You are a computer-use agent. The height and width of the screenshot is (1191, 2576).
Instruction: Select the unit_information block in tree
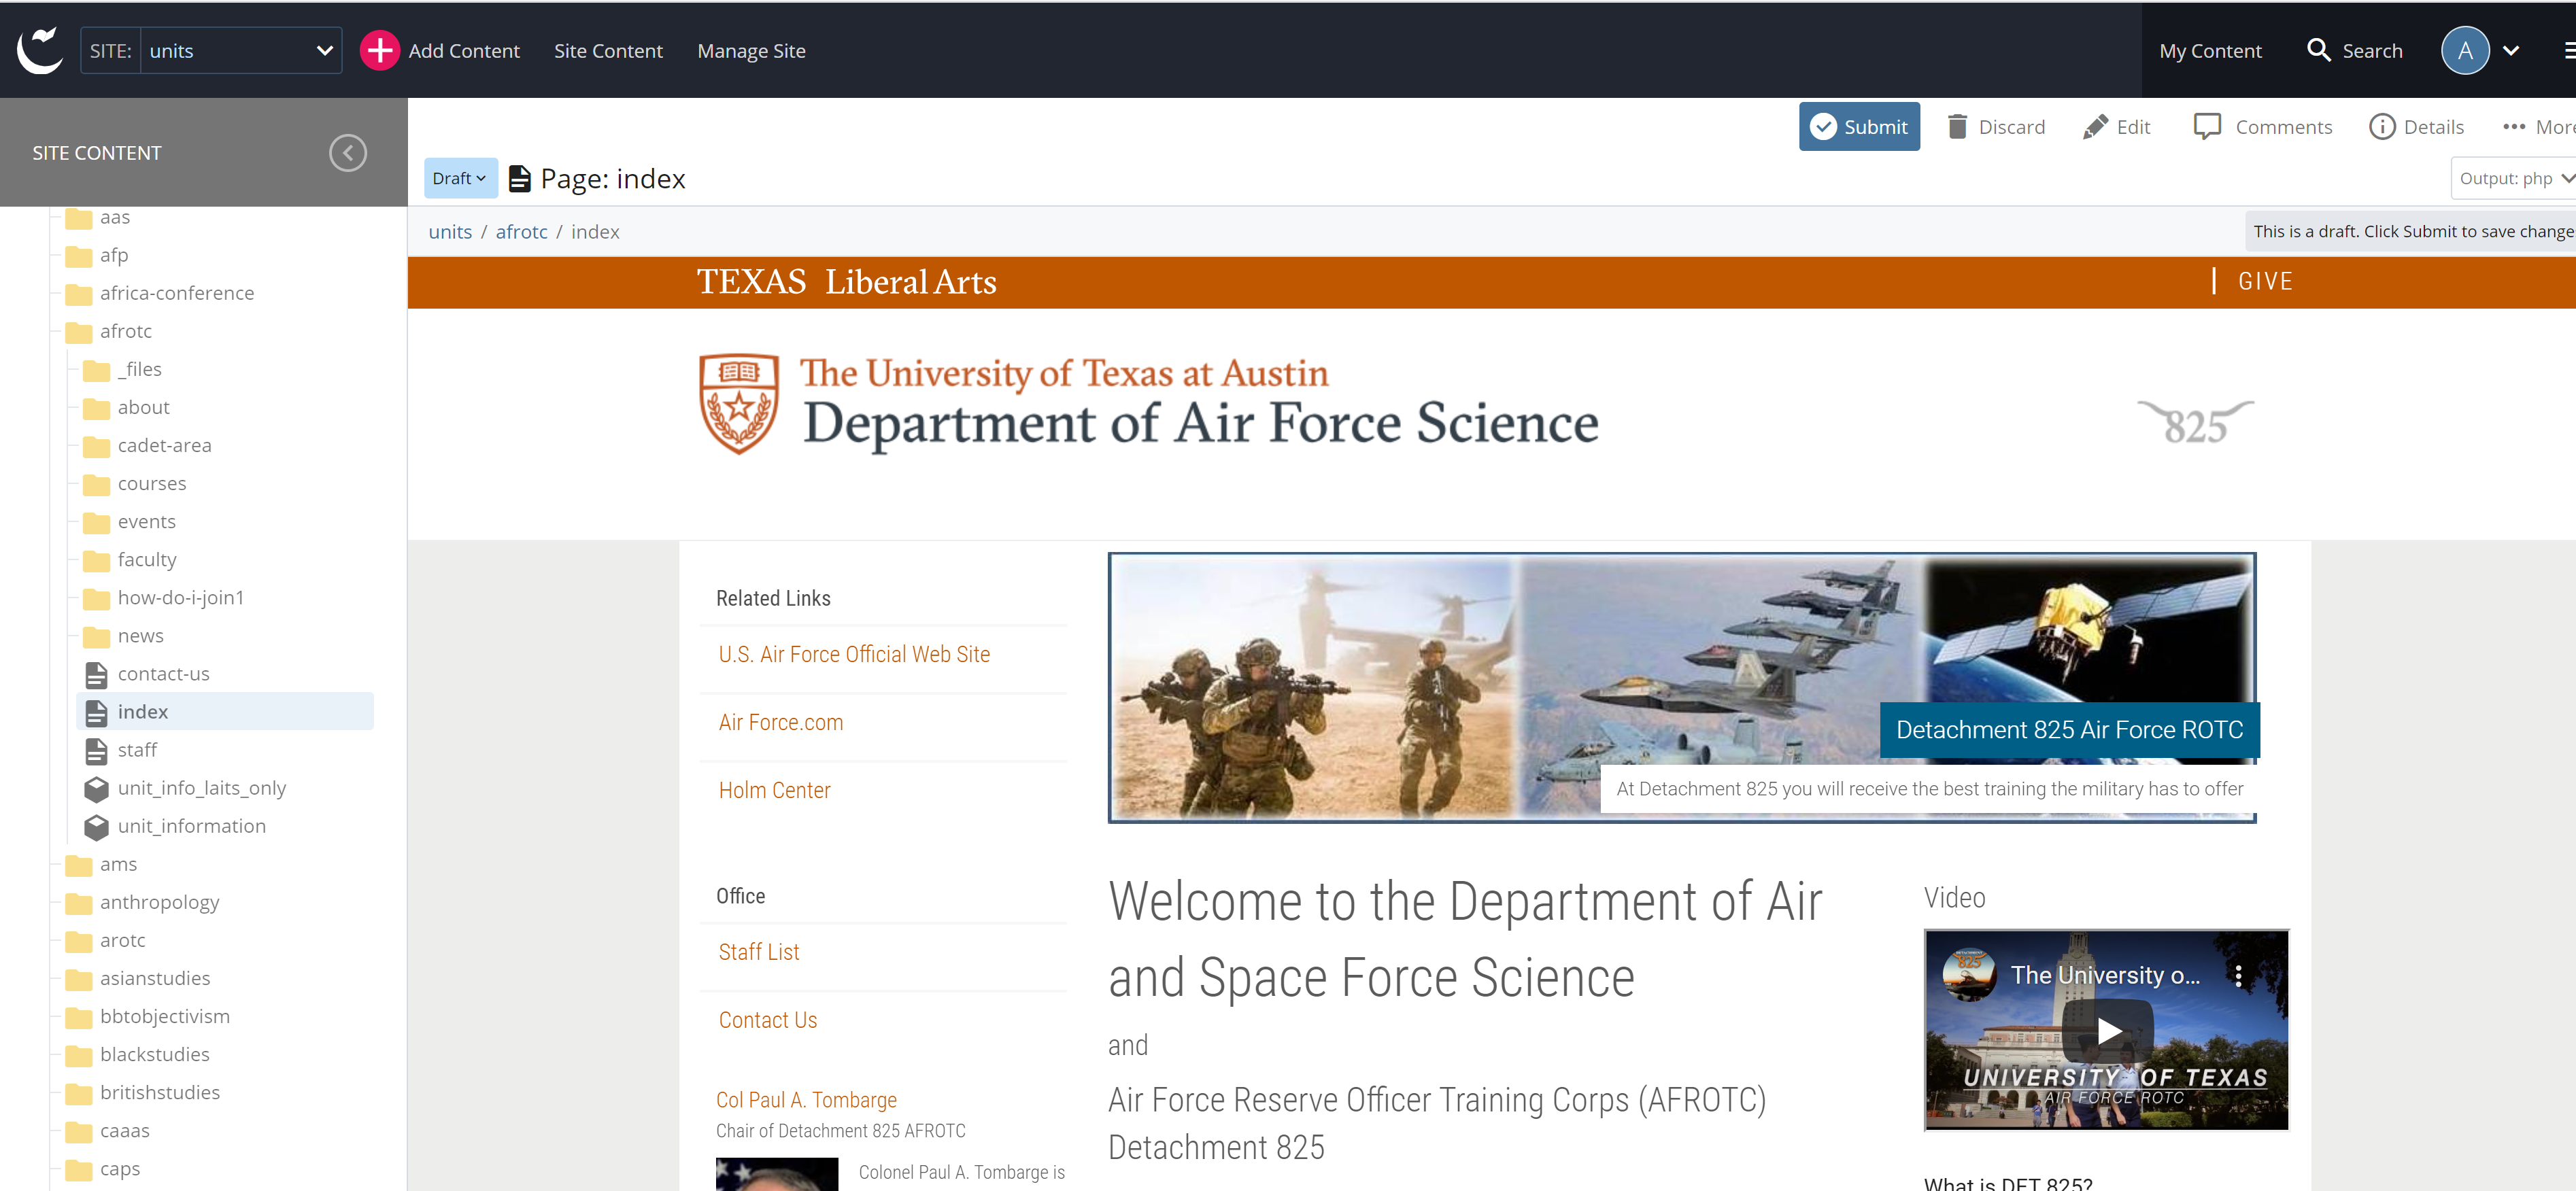click(x=191, y=826)
